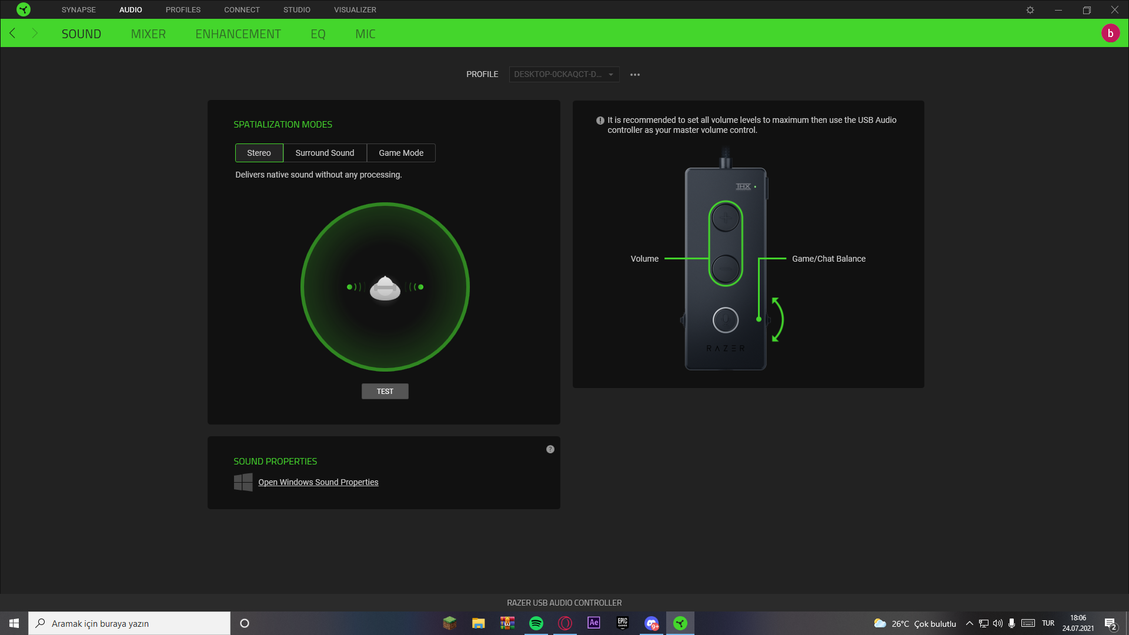Open Adobe After Effects taskbar icon

pos(594,623)
